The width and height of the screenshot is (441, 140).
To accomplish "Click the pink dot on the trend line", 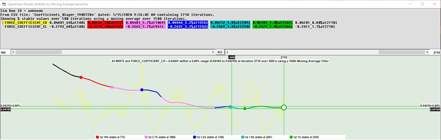I will tap(112, 87).
